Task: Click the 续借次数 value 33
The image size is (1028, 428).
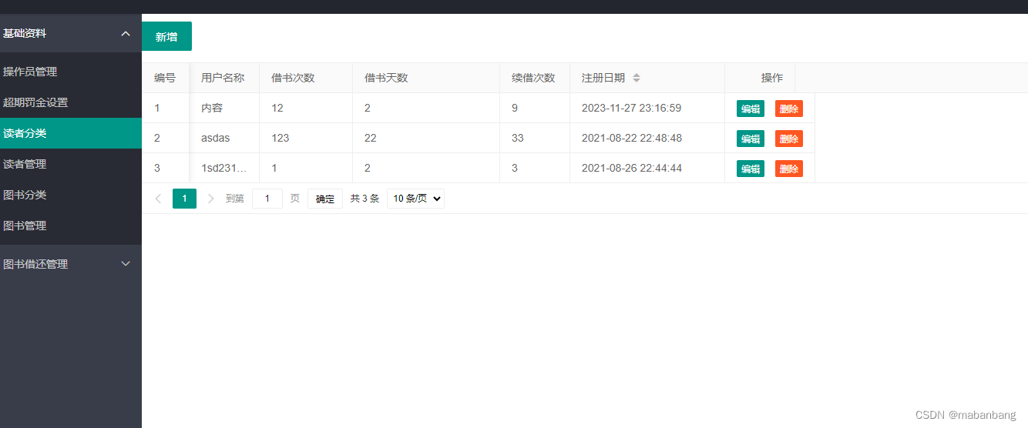Action: point(518,139)
